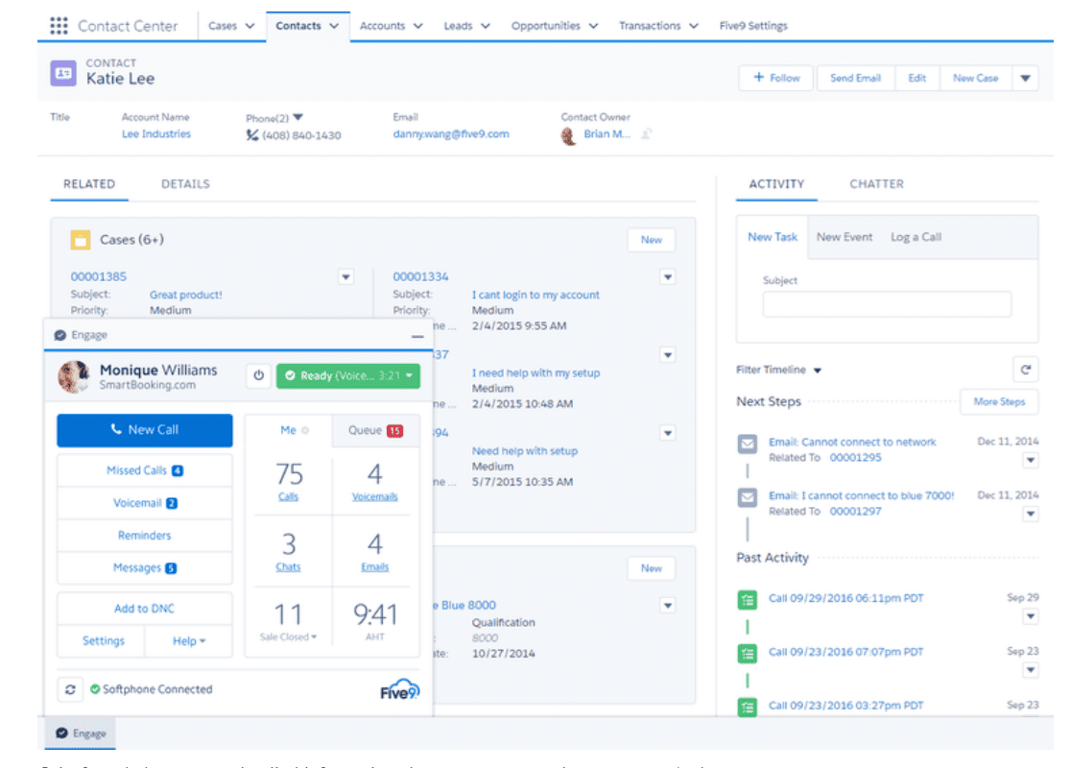The width and height of the screenshot is (1071, 768).
Task: Switch the Engage stats view to Me
Action: [289, 430]
